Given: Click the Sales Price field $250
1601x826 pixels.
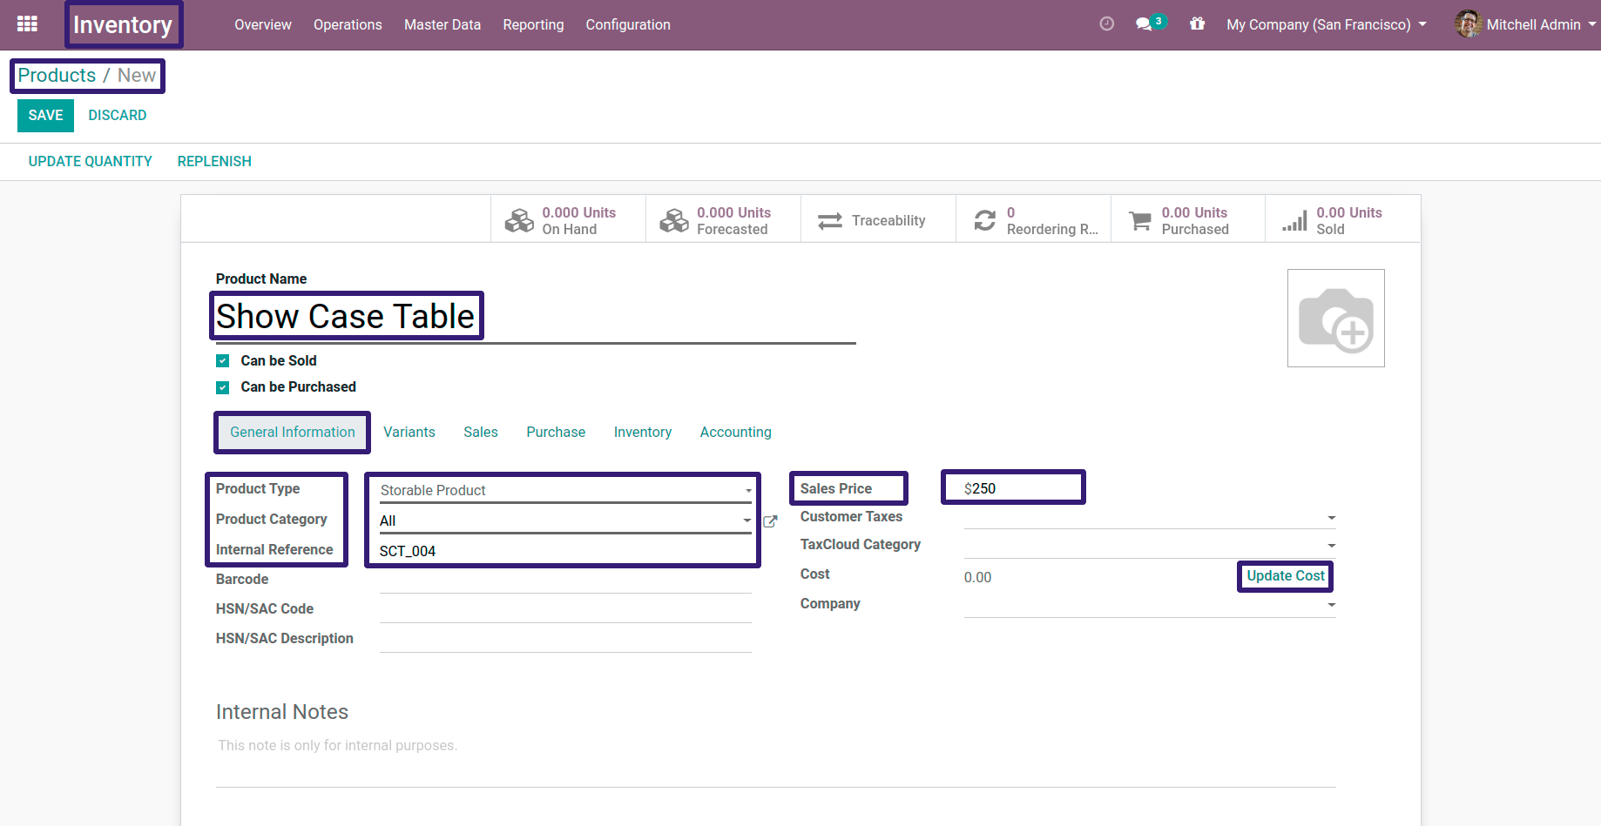Looking at the screenshot, I should point(1014,489).
